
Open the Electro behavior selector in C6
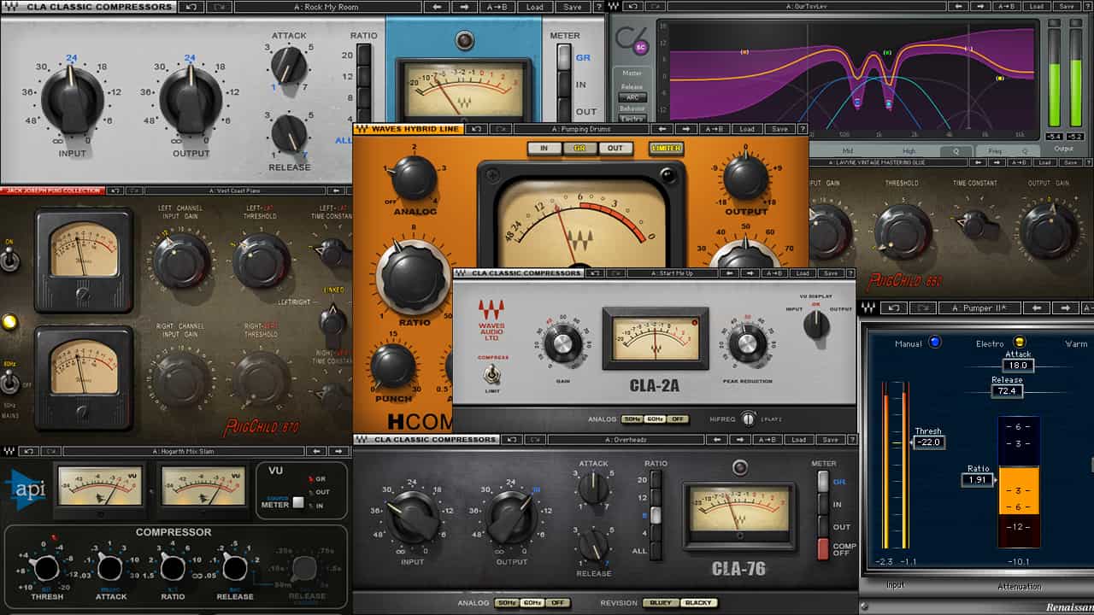click(x=634, y=118)
